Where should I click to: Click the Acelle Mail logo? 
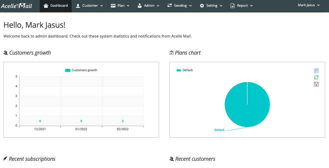(x=17, y=6)
